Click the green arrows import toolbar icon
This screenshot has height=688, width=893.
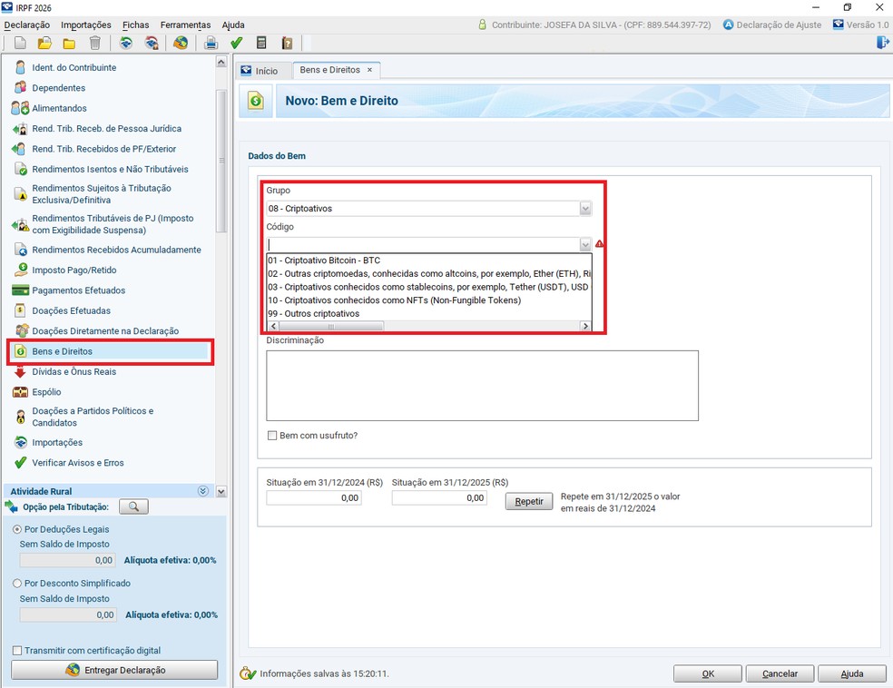(126, 43)
